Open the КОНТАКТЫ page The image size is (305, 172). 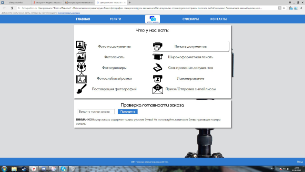point(219,19)
